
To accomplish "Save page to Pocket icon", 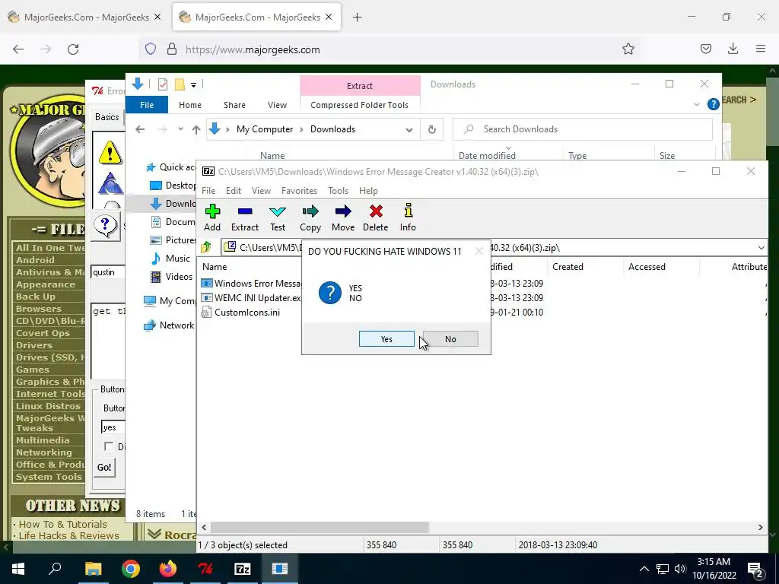I will [x=705, y=49].
